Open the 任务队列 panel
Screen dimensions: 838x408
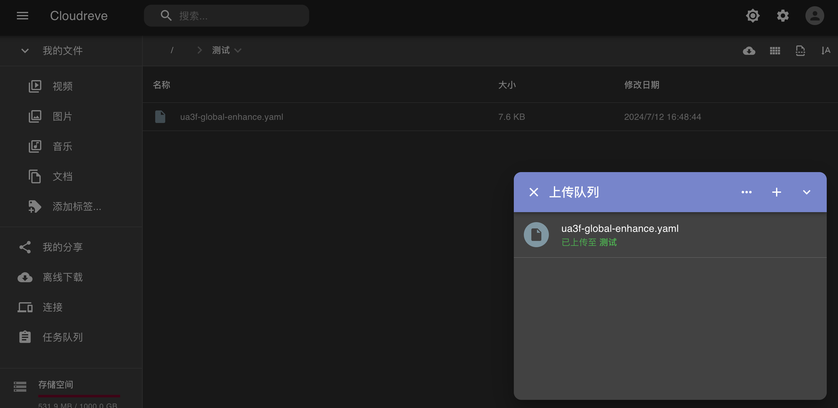63,337
